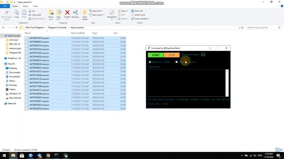Viewport: 284px width, 159px height.
Task: Click History in the Open group
Action: 122,19
